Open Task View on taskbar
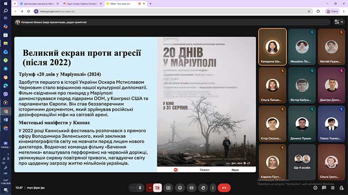Viewport: 348px width, 195px height. 6,18
